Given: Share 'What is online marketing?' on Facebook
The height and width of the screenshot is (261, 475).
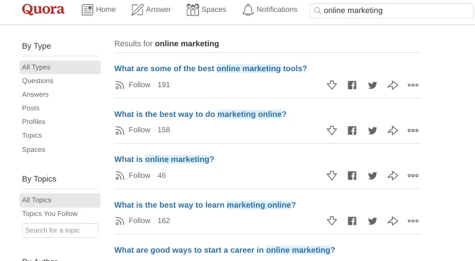Looking at the screenshot, I should (x=352, y=176).
